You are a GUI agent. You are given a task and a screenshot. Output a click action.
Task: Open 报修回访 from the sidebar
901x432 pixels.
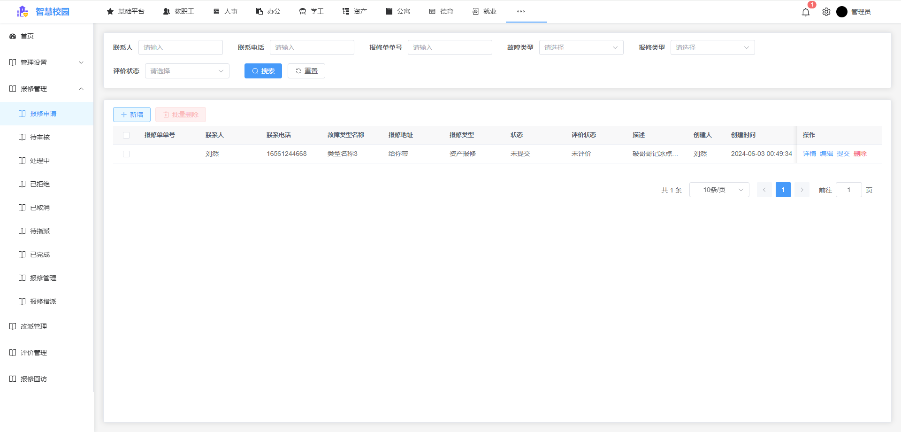[x=33, y=378]
